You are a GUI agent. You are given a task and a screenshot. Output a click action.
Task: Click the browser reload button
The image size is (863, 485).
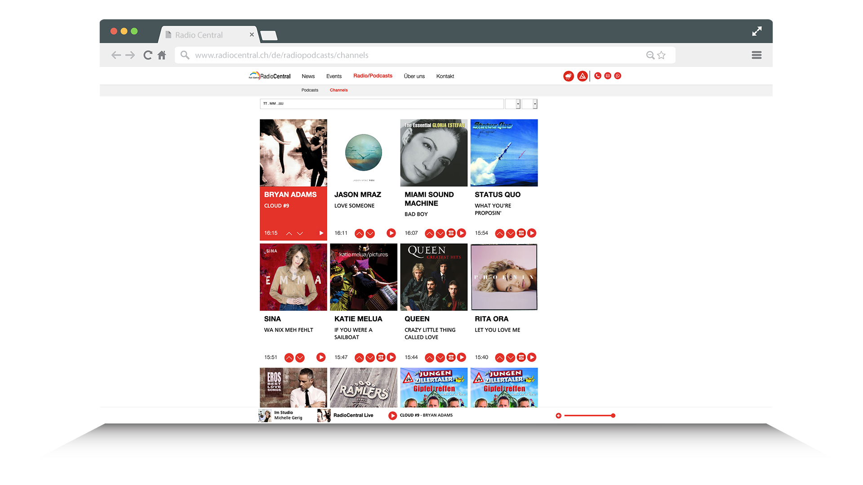click(147, 55)
